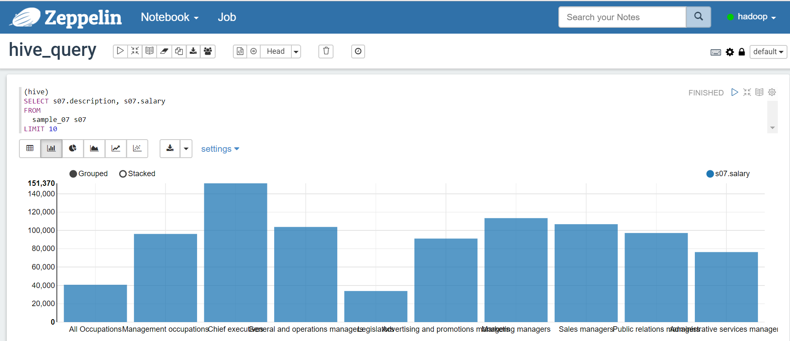Switch to table view of results

(30, 148)
